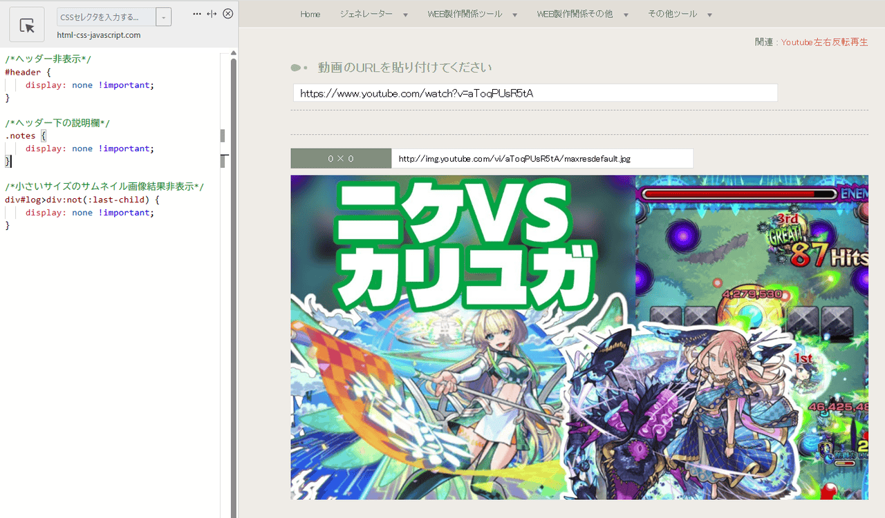The image size is (885, 518).
Task: Click the YouTube video URL input field
Action: pos(535,93)
